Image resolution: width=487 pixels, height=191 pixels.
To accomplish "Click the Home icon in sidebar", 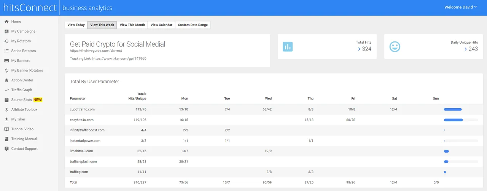I will (6, 22).
